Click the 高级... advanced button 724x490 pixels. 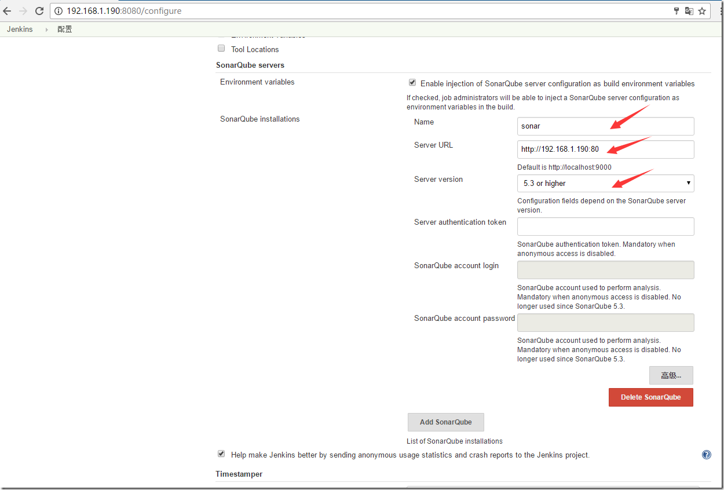[x=671, y=375]
